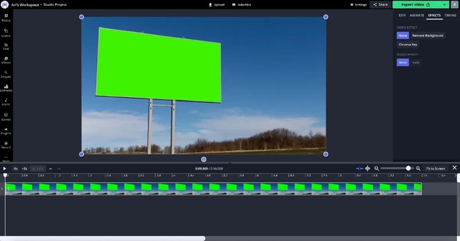Expand the Export Video dropdown arrow

click(x=444, y=5)
